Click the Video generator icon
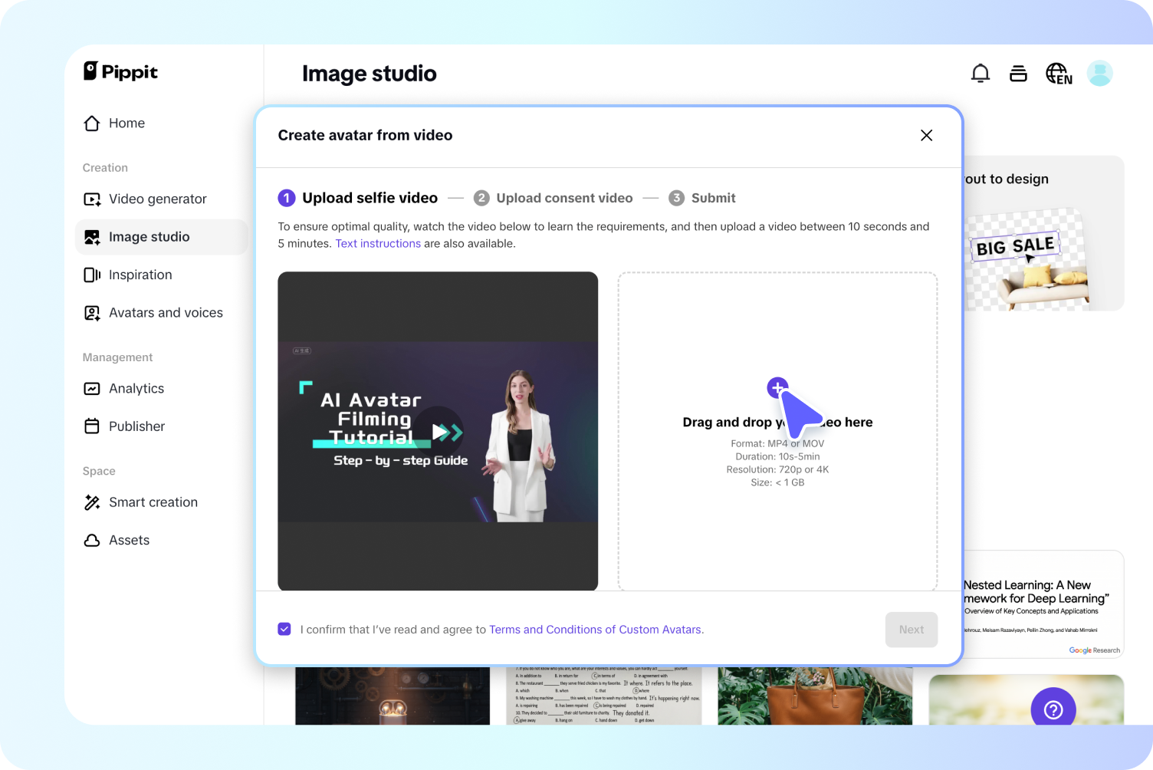Viewport: 1153px width, 770px height. pos(92,199)
